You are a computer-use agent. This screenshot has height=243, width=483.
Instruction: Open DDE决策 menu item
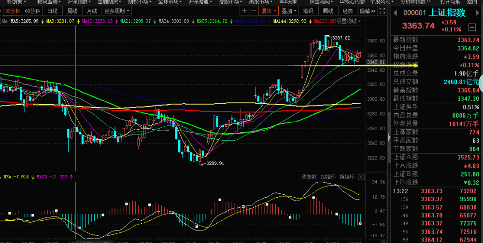[289, 1]
